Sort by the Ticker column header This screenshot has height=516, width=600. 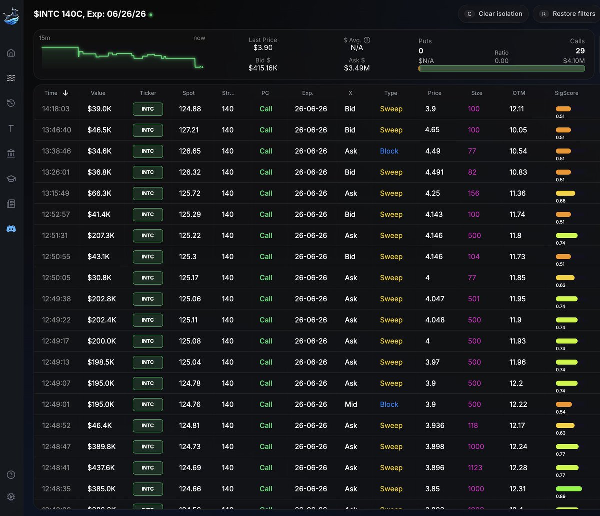coord(148,93)
